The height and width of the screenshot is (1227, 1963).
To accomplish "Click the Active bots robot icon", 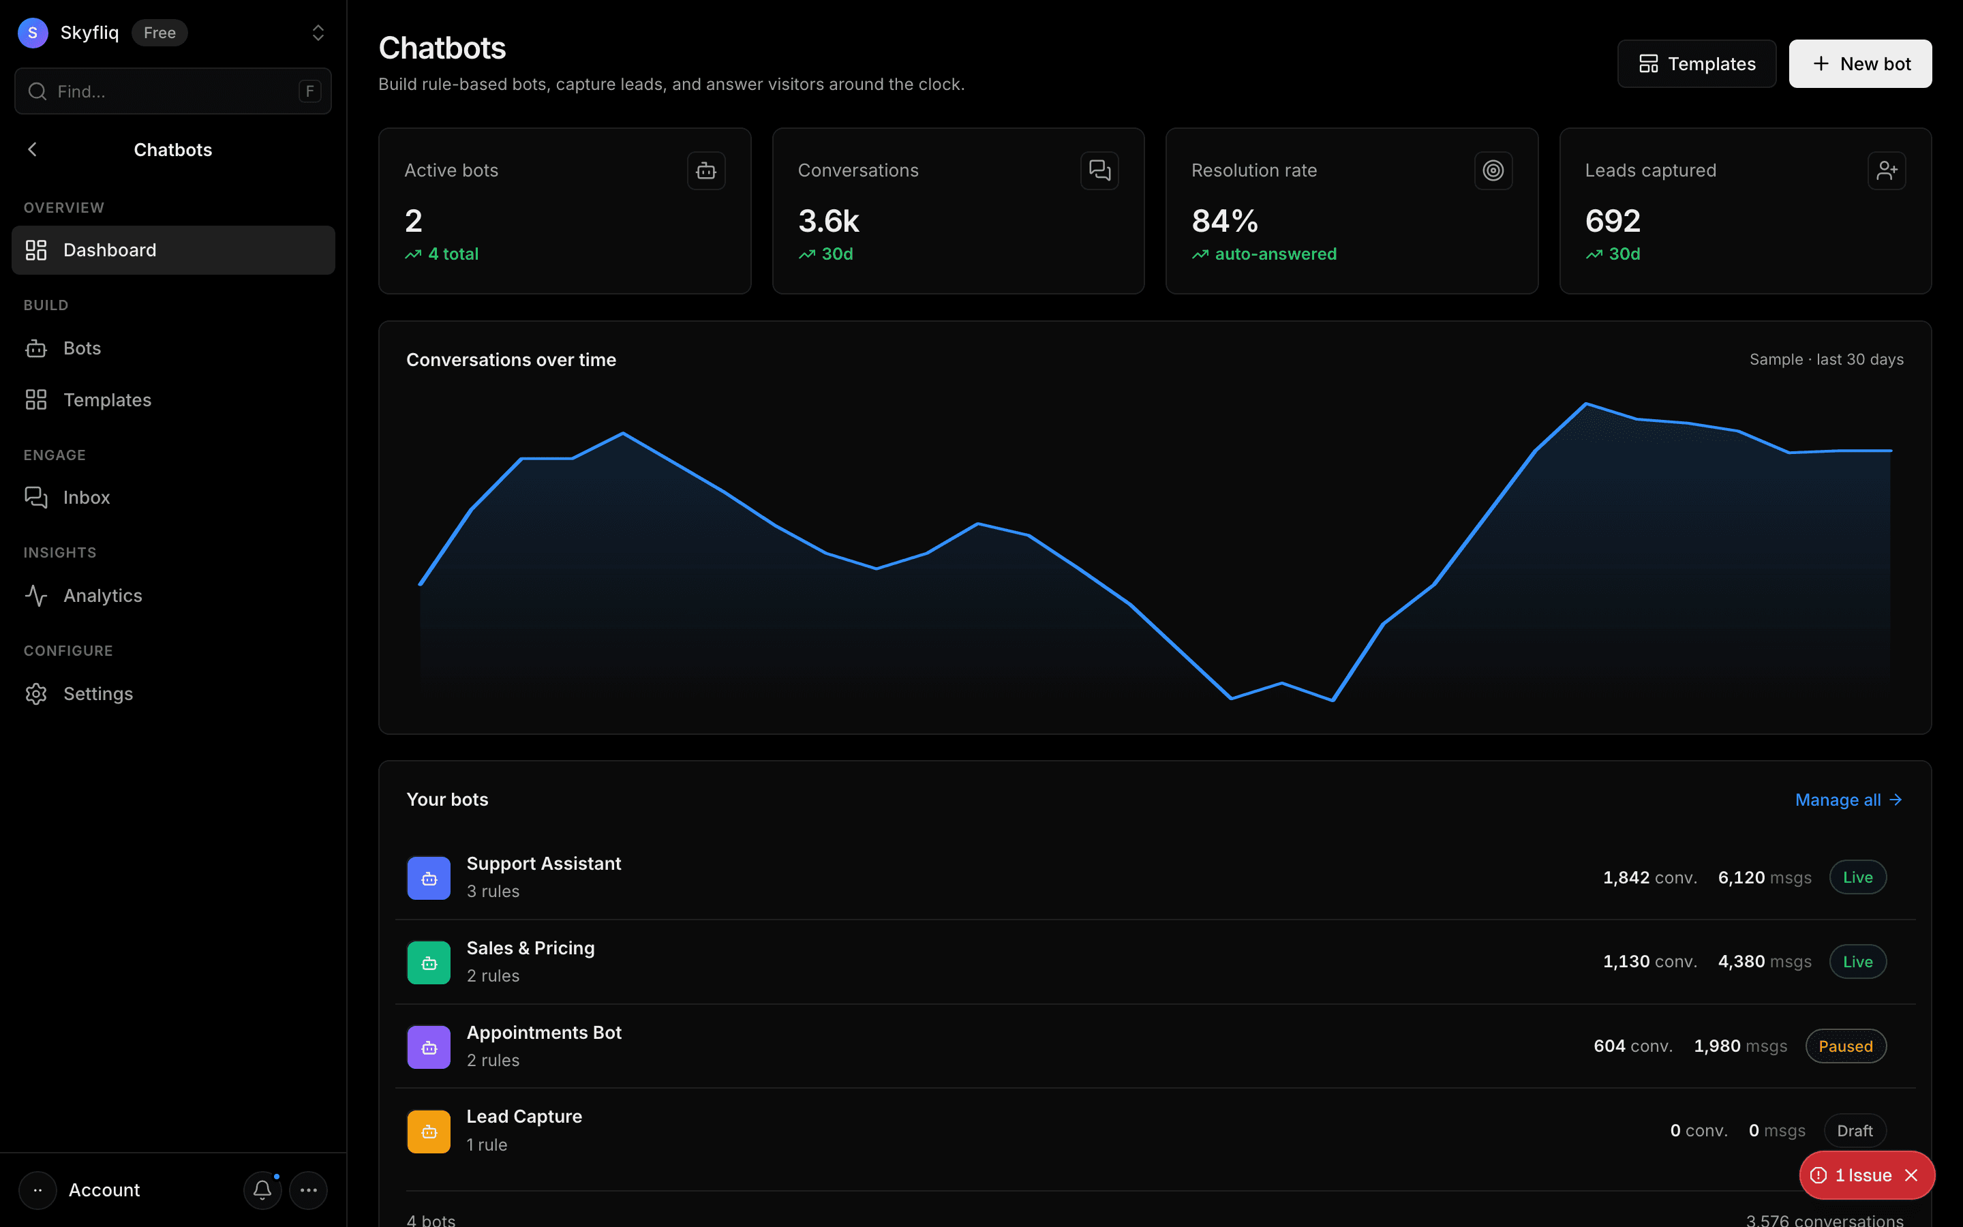I will (x=705, y=170).
